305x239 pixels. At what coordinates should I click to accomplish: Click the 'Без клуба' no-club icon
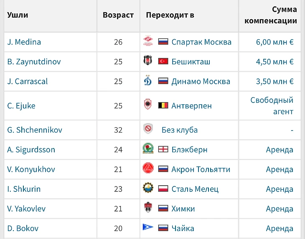click(148, 129)
